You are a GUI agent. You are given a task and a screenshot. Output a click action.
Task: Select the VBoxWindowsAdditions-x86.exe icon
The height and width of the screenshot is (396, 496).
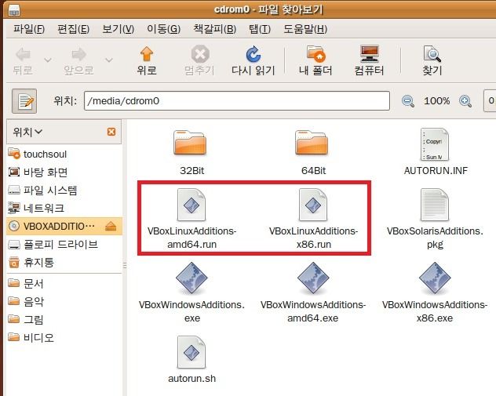click(435, 278)
